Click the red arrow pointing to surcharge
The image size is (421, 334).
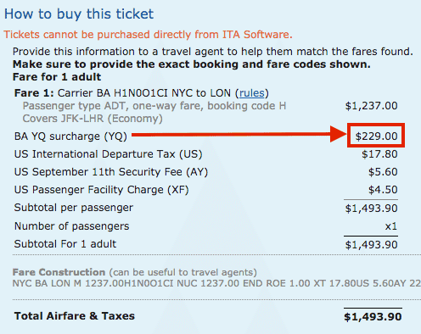pyautogui.click(x=239, y=135)
